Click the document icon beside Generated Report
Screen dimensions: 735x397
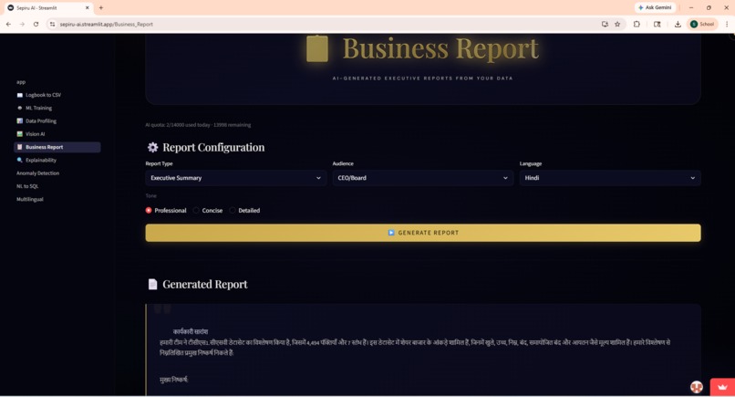click(153, 285)
